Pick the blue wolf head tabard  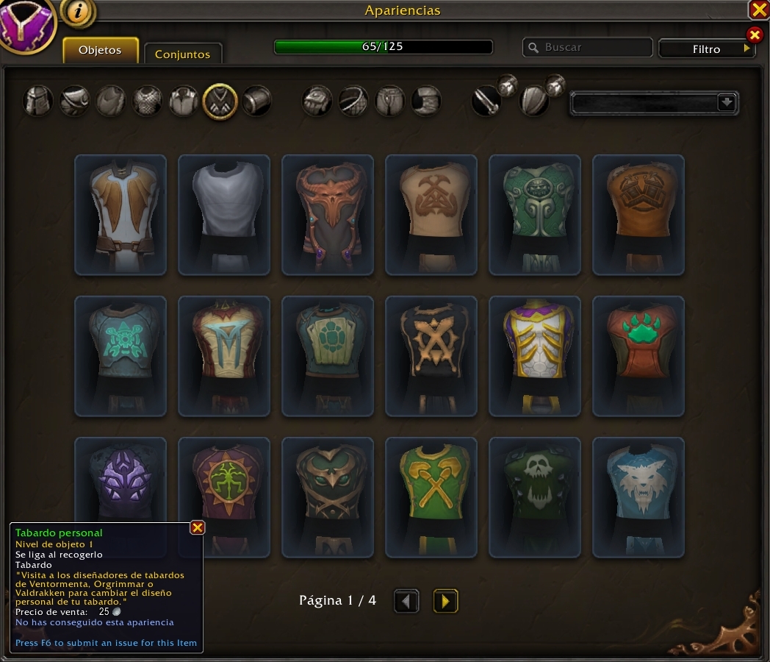pos(638,497)
